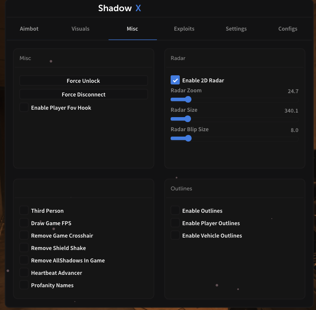
Task: Turn on Heartbeat Advancer checkbox
Action: 24,273
